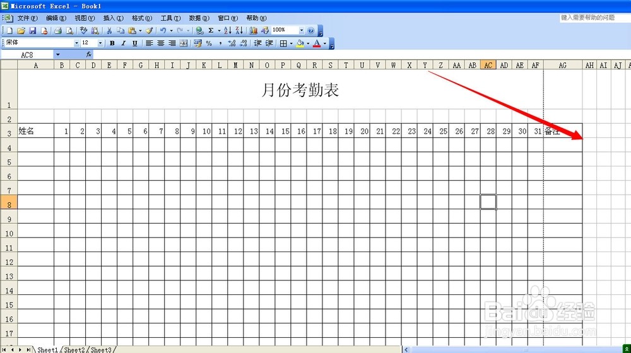Click the AutoSum sigma icon
Screen dimensions: 631x353
tap(211, 30)
